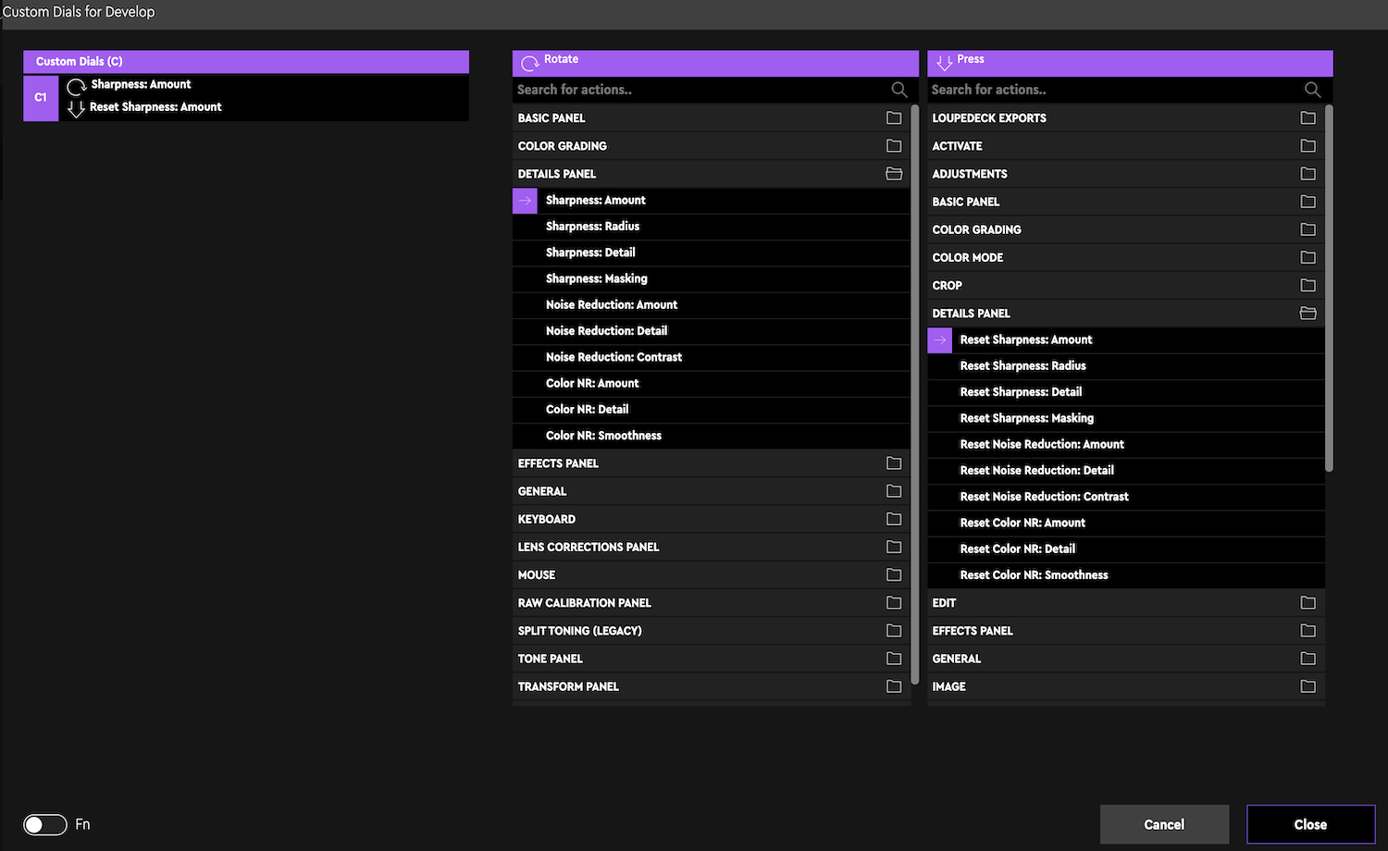Click C1 press assignment Reset Sharpness: Amount
This screenshot has height=851, width=1388.
(155, 107)
